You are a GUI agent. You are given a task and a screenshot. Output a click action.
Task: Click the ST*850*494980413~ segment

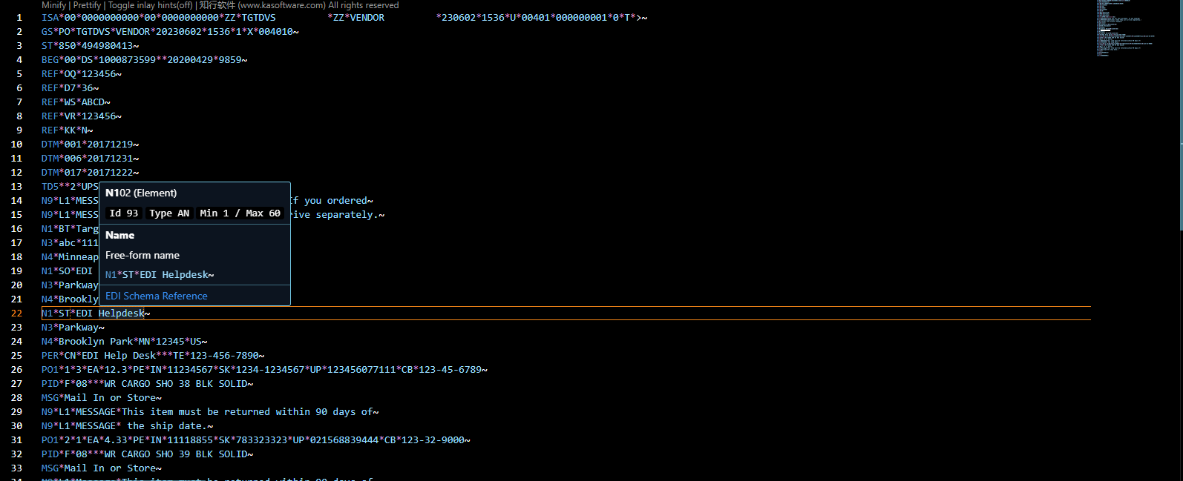[90, 45]
